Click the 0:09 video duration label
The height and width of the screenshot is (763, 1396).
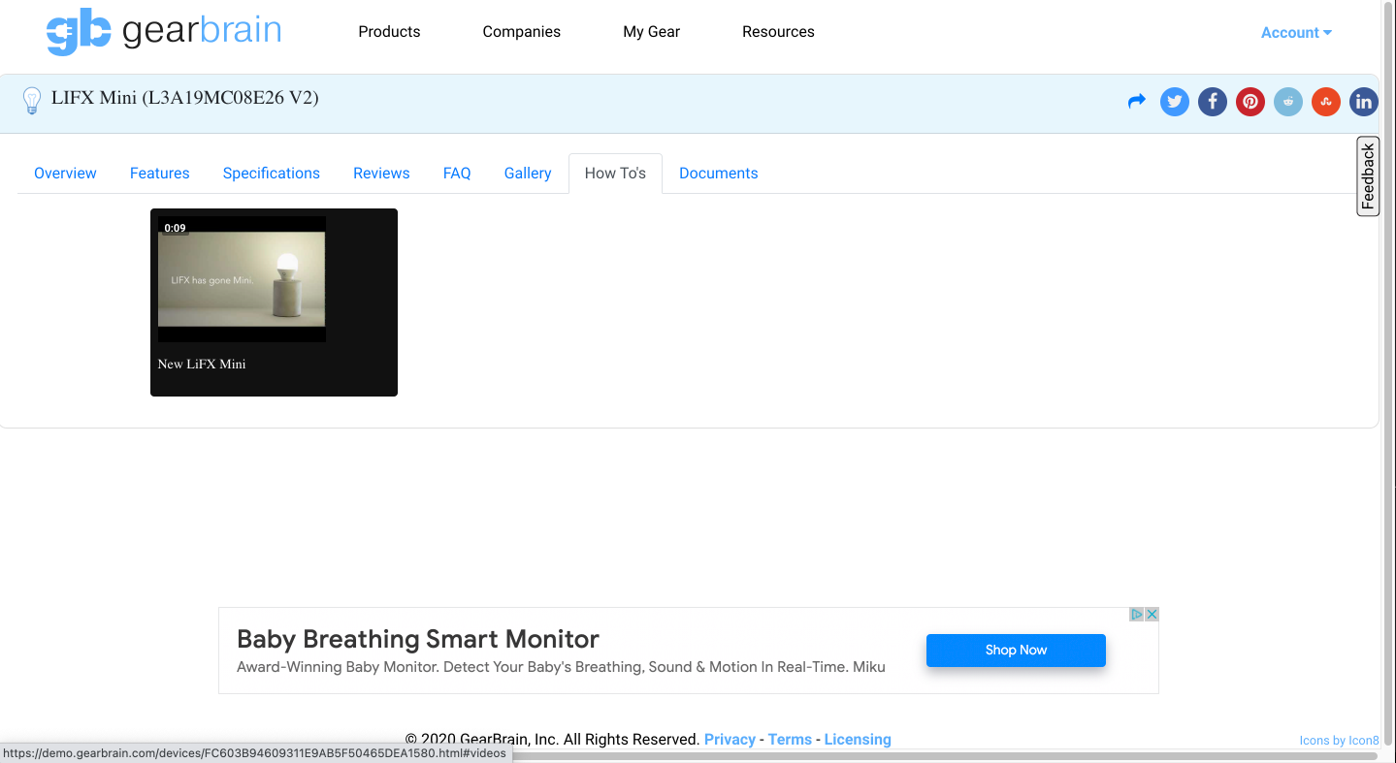[x=175, y=229]
